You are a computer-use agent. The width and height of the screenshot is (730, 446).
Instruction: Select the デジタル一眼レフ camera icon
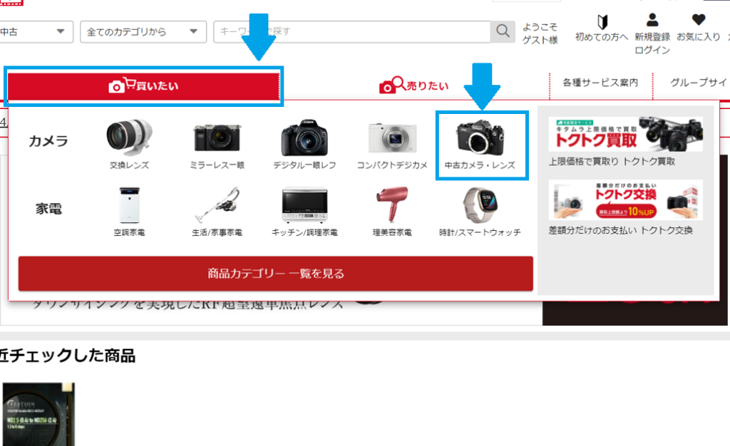pos(304,138)
